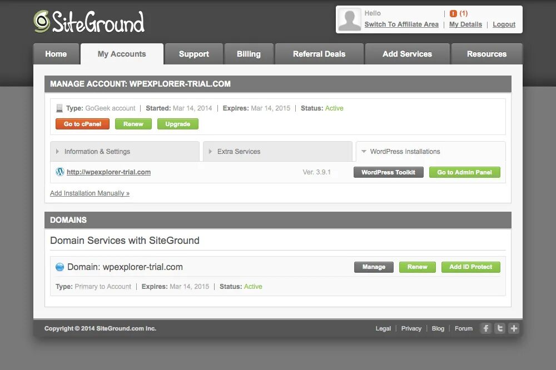The image size is (556, 370).
Task: Click the Ver. 3.9.1 text
Action: point(317,172)
